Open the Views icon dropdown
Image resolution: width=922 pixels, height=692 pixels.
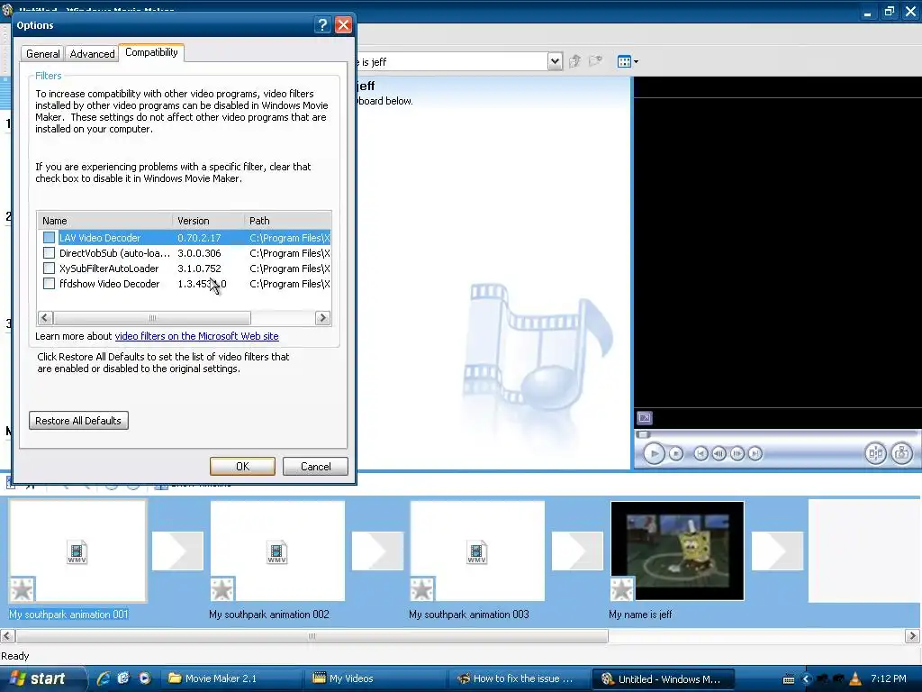click(x=628, y=61)
